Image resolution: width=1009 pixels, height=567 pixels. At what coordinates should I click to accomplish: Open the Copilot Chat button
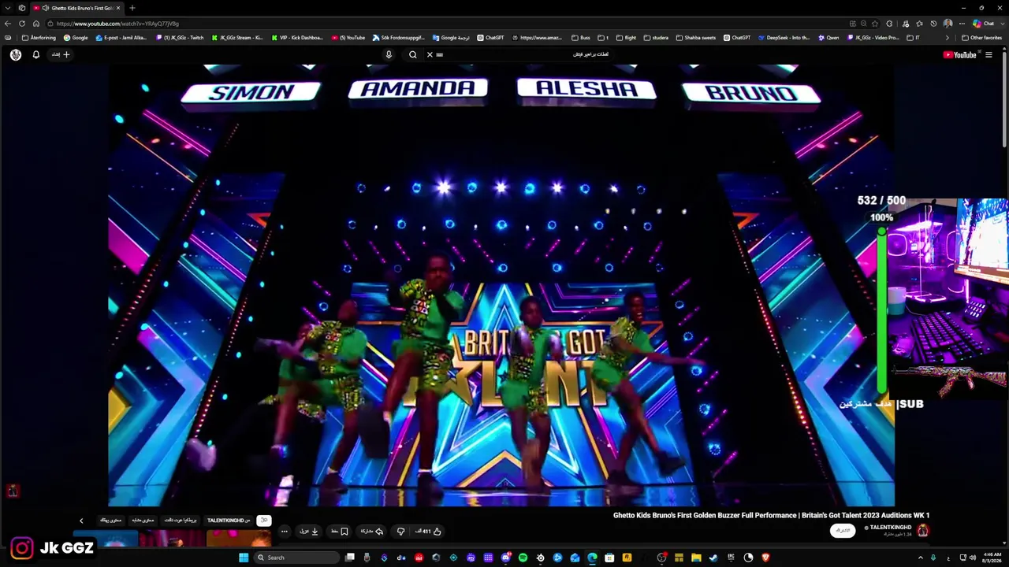point(984,24)
